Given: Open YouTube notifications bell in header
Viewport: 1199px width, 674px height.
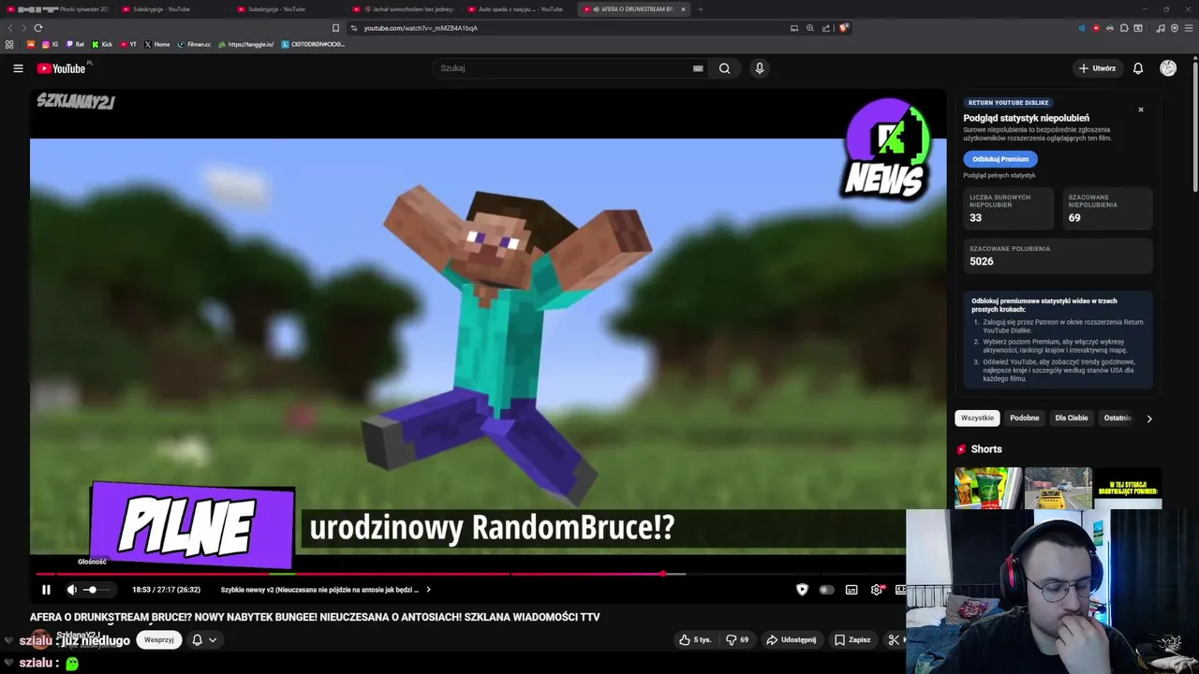Looking at the screenshot, I should tap(1138, 68).
